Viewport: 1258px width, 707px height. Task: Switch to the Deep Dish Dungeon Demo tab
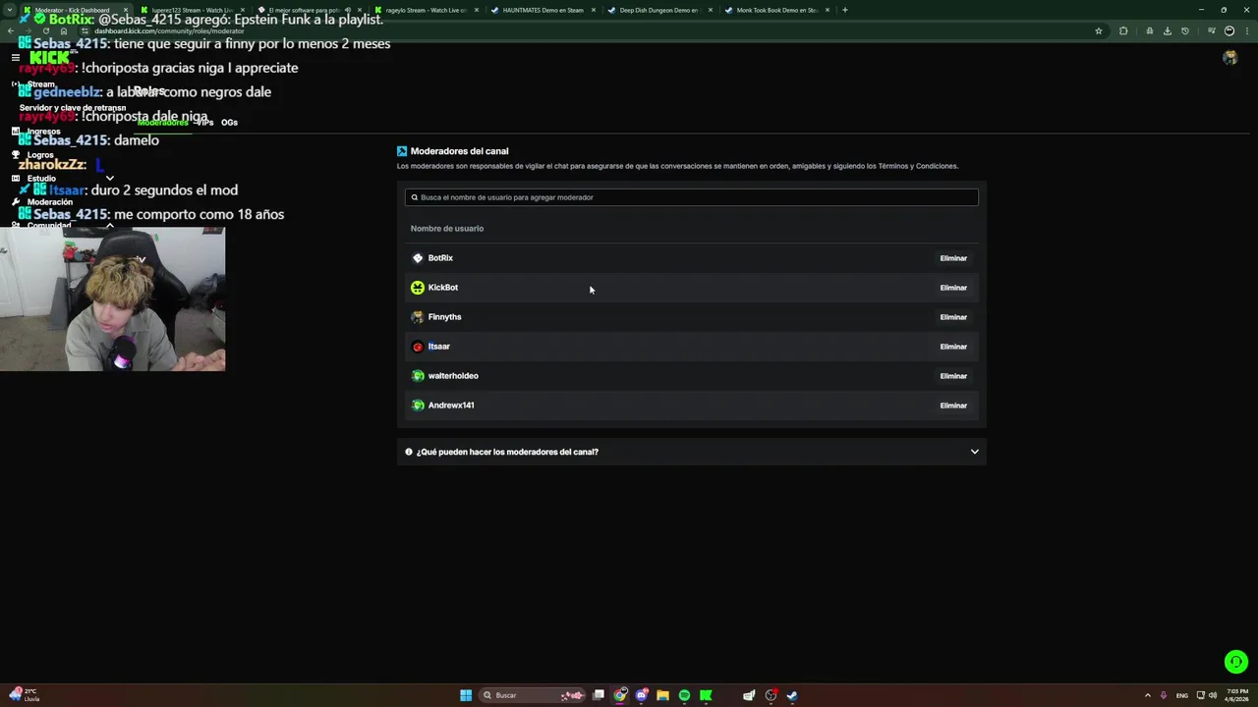click(658, 10)
